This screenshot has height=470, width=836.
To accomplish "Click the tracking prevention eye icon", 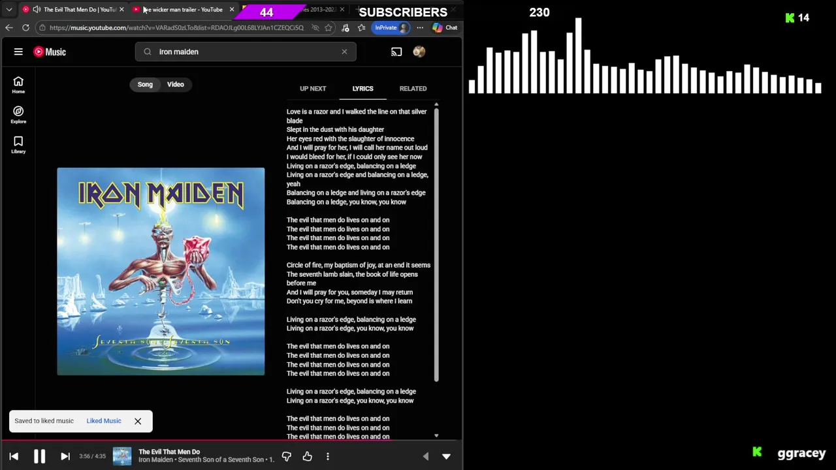I will tap(315, 27).
